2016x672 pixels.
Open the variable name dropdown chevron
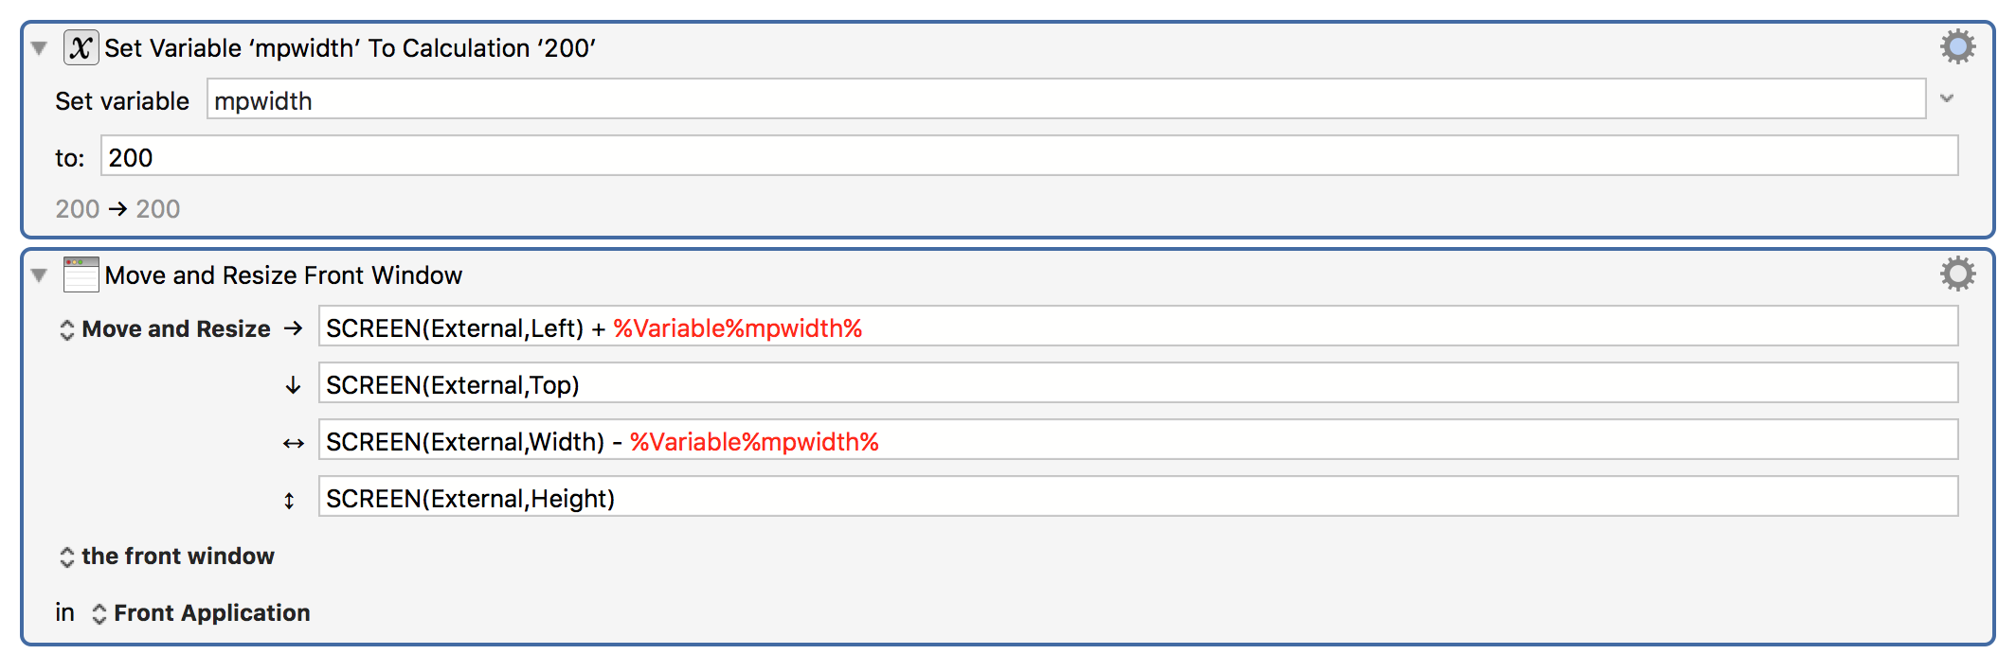click(x=1947, y=98)
